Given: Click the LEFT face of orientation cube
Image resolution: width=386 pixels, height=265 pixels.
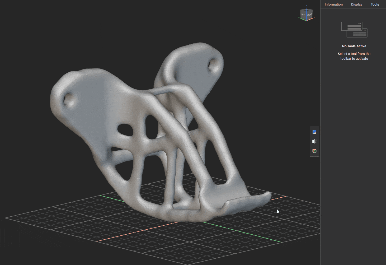Looking at the screenshot, I should tap(303, 14).
